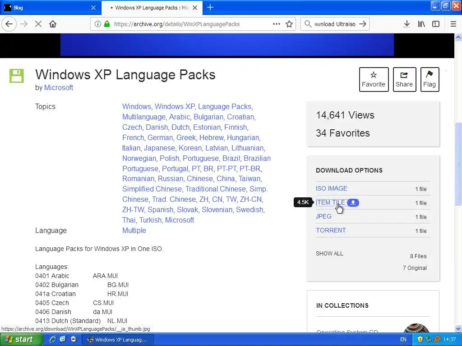Open the Hungarian topic link
The width and height of the screenshot is (462, 346).
coord(243,138)
